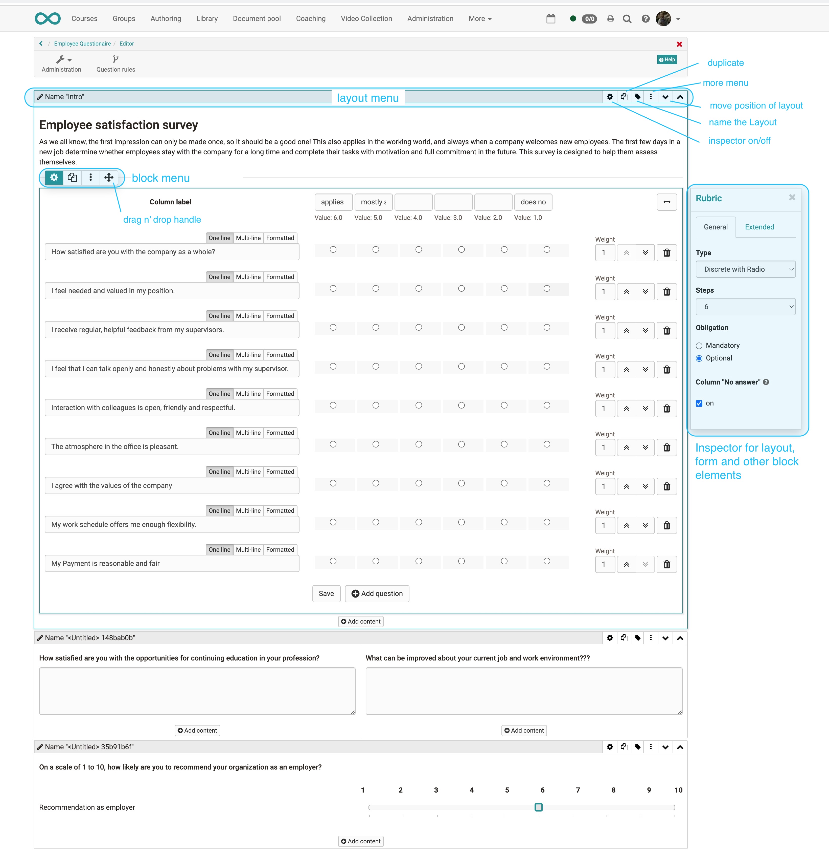The height and width of the screenshot is (853, 829).
Task: Toggle the 'No answer' column checkbox
Action: 699,404
